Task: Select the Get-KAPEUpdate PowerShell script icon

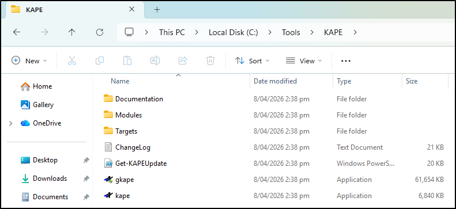Action: (108, 164)
